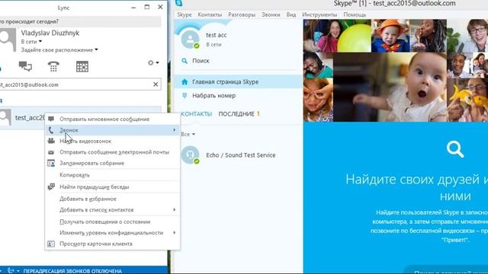
Task: Click the previous conversations icon
Action: [51, 186]
